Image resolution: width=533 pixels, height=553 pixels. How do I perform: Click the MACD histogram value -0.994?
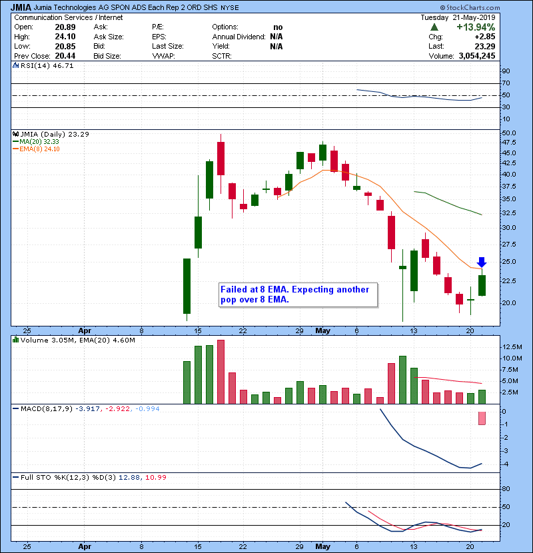pos(147,409)
